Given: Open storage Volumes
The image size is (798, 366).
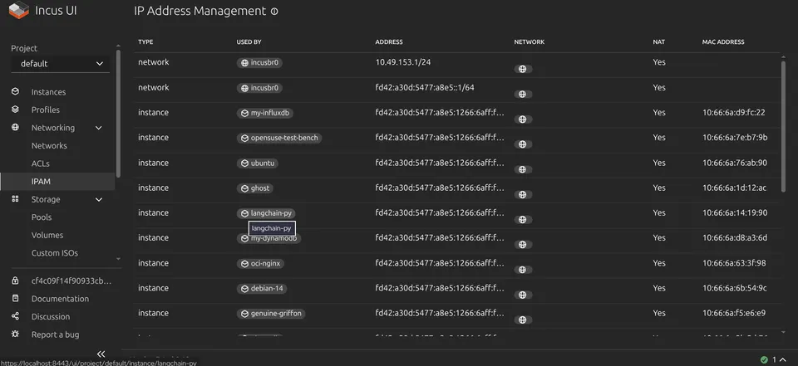Looking at the screenshot, I should pos(47,235).
